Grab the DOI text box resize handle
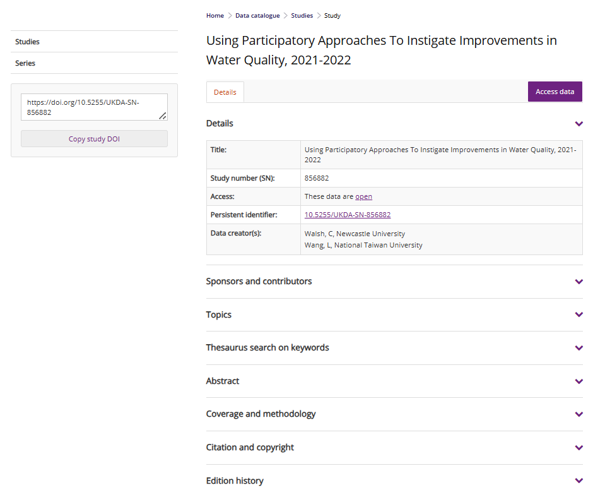 point(163,116)
